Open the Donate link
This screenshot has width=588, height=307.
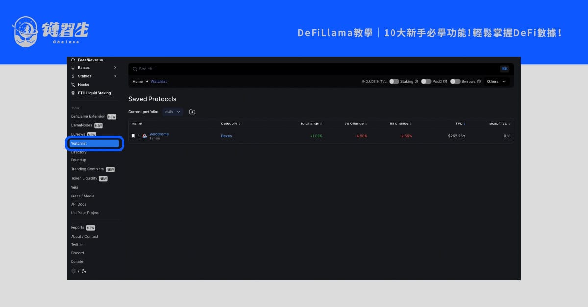[x=77, y=262]
